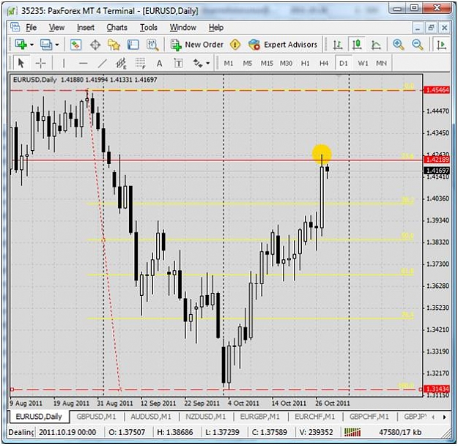Viewport: 458px width, 446px height.
Task: Select the D1 daily timeframe
Action: pos(343,63)
